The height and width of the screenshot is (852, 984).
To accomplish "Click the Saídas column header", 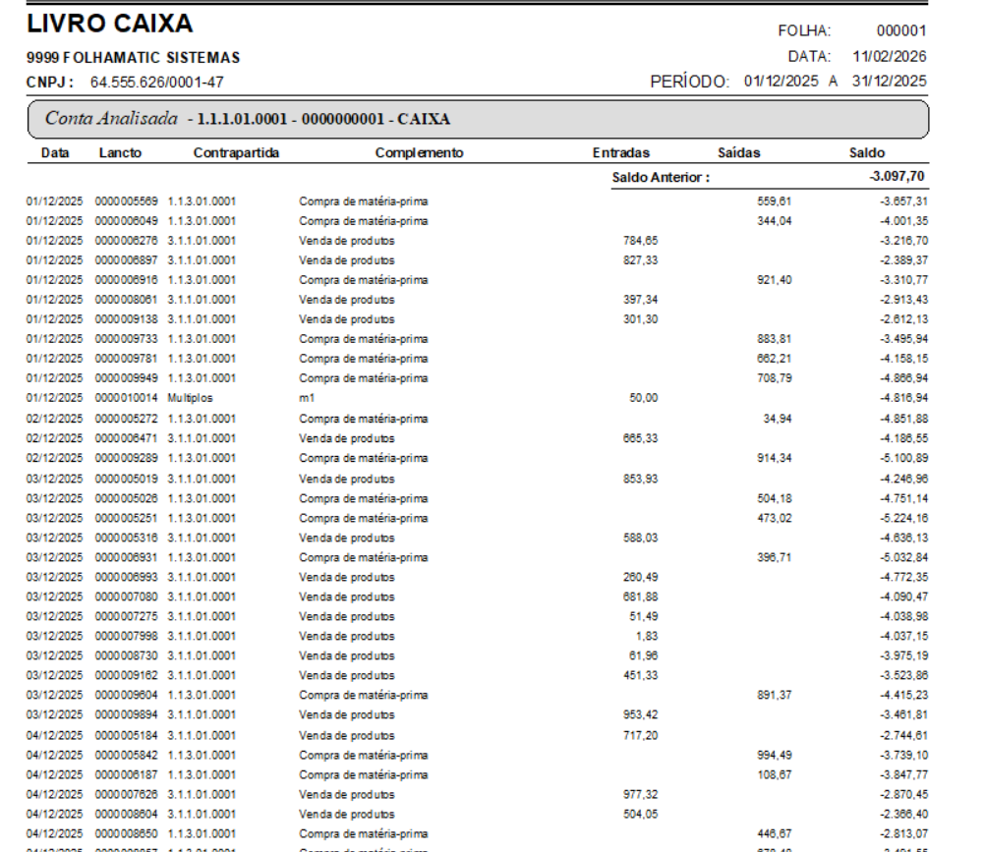I will click(738, 153).
